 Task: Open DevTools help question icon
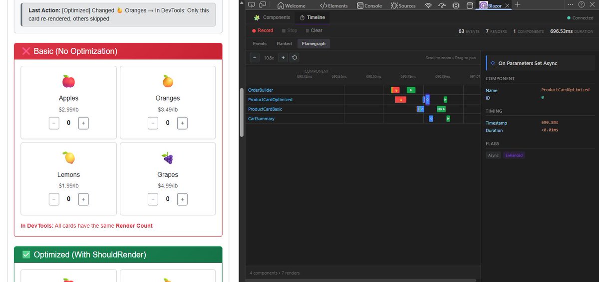[x=582, y=4]
